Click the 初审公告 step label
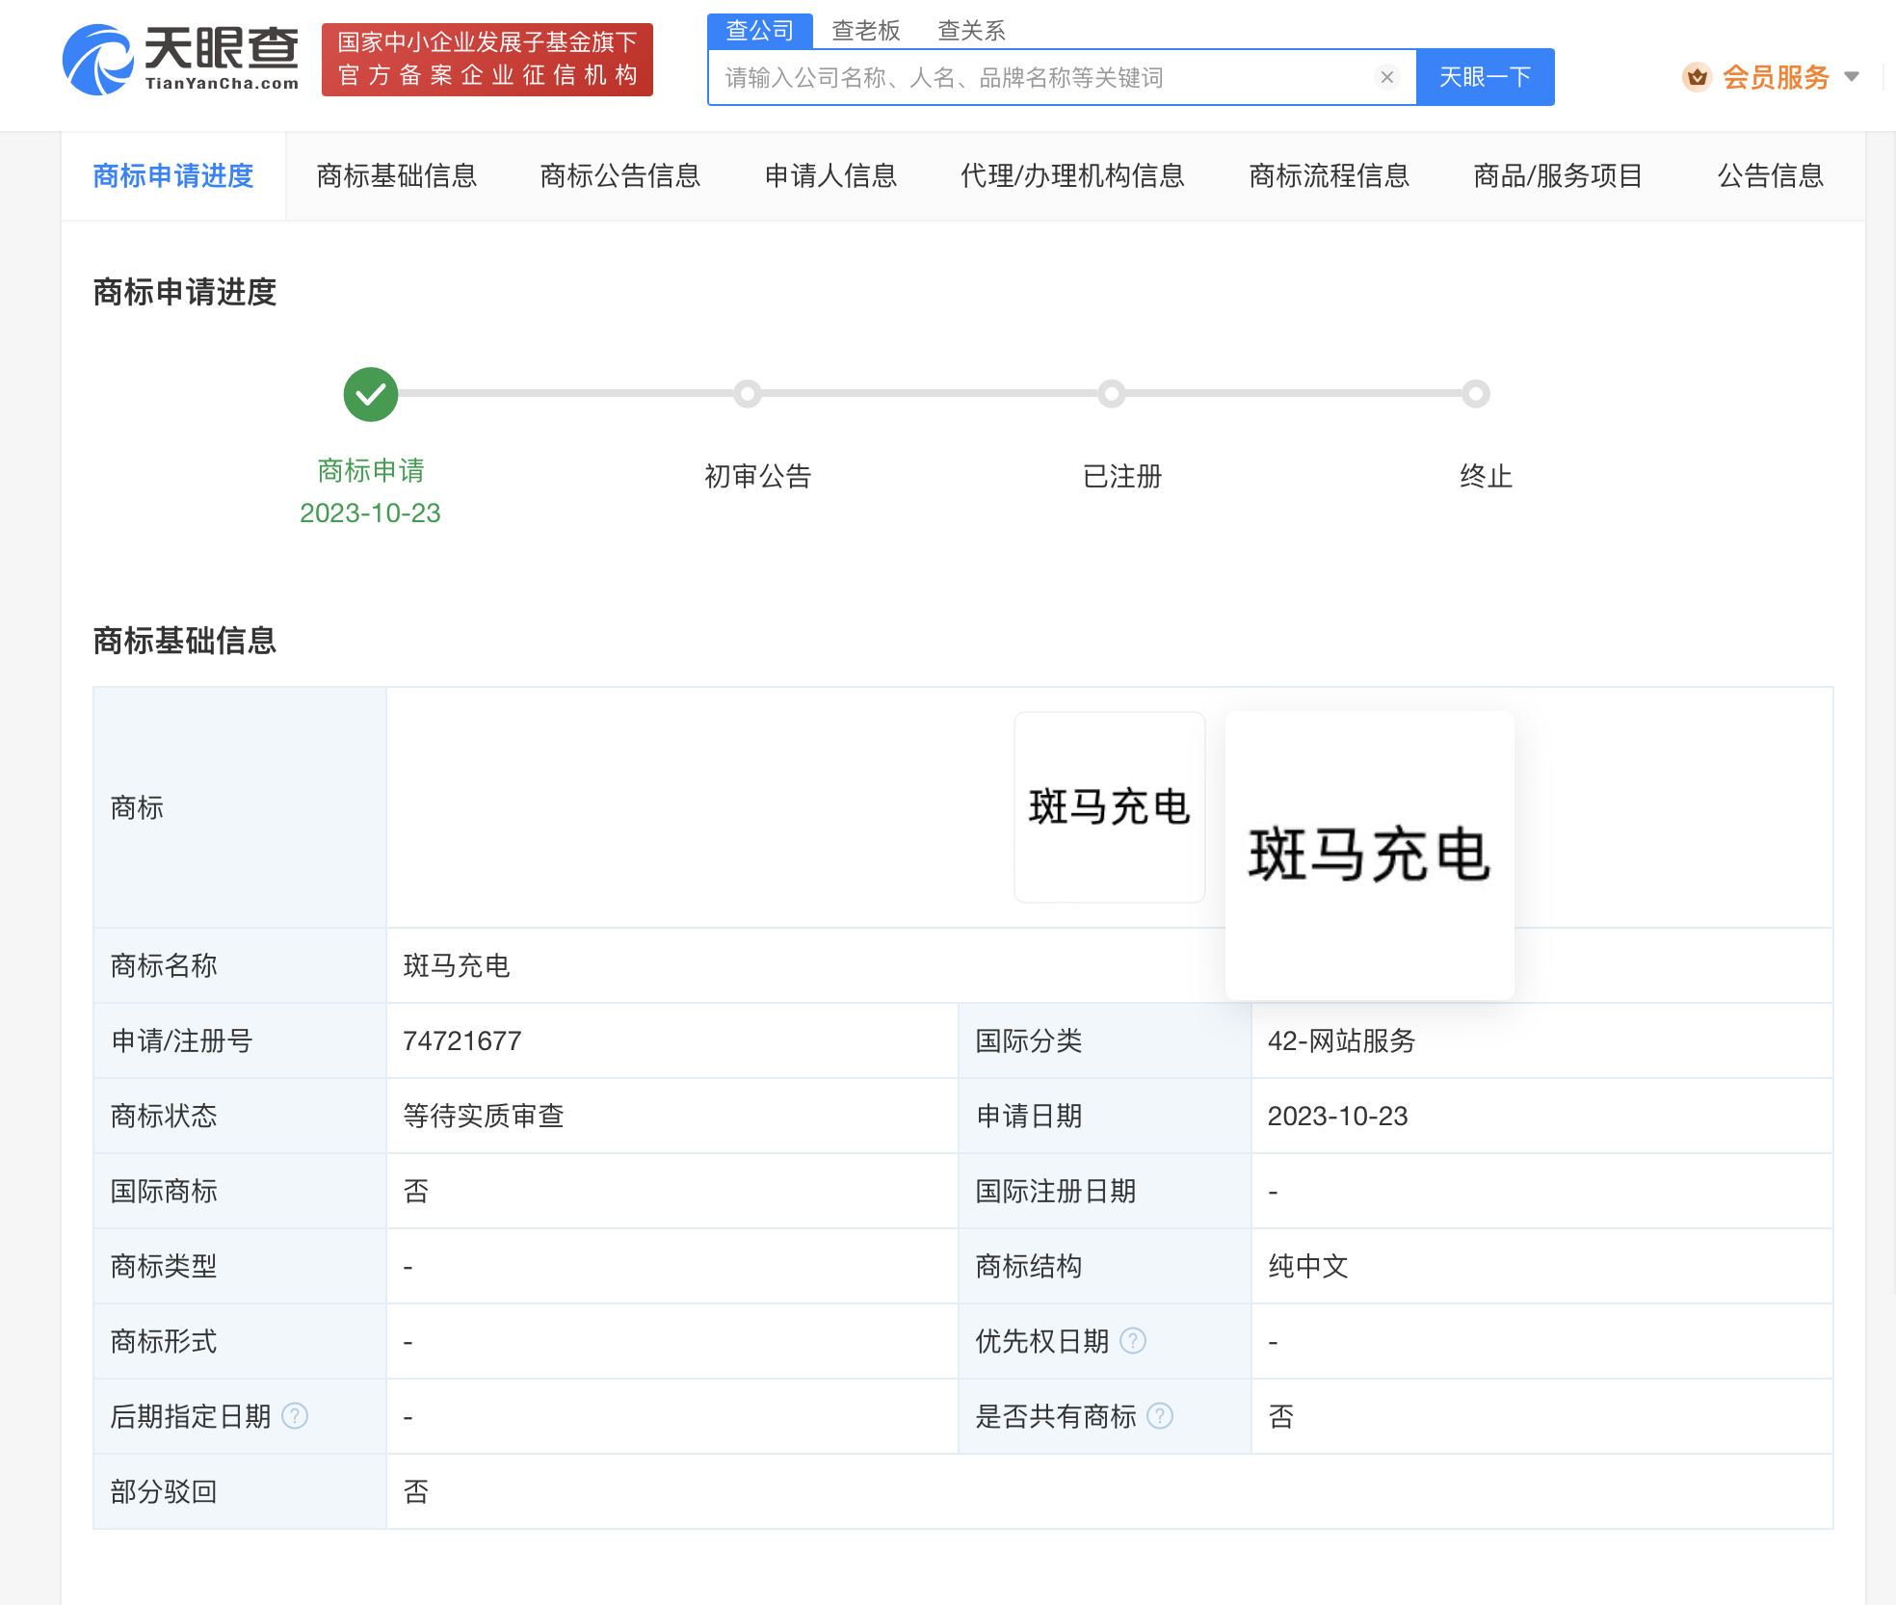Viewport: 1896px width, 1605px height. point(758,476)
